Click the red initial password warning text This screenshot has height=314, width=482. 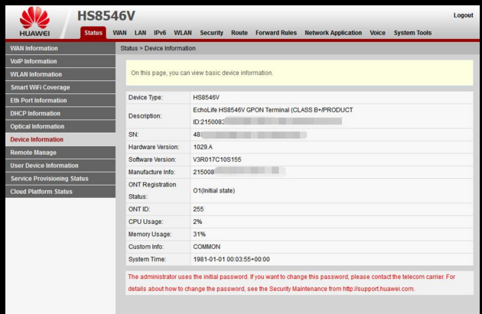pos(291,283)
